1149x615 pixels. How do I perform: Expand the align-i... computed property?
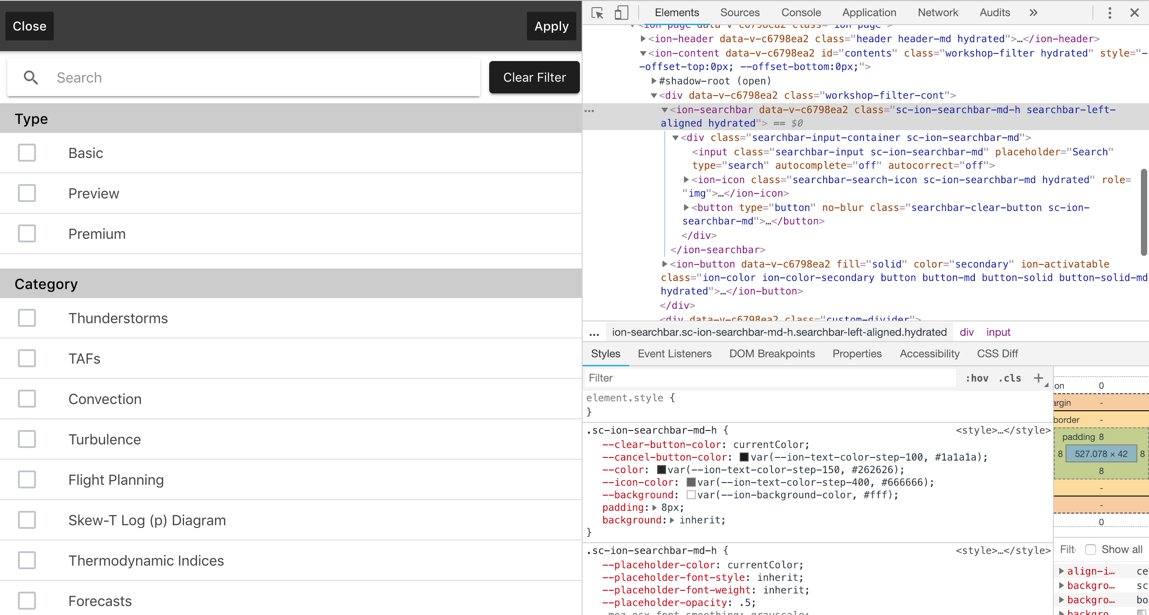1062,571
